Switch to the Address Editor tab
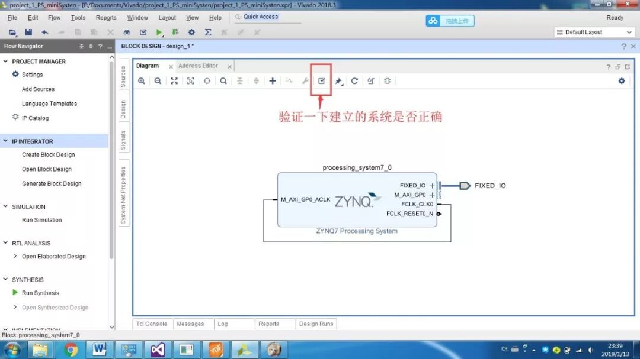 point(198,66)
